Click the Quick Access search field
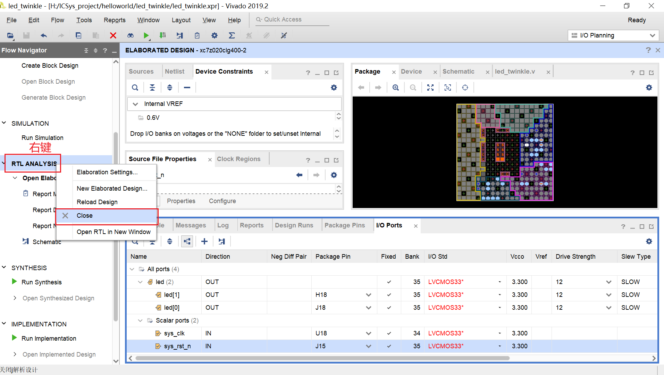The image size is (664, 375). pos(292,20)
